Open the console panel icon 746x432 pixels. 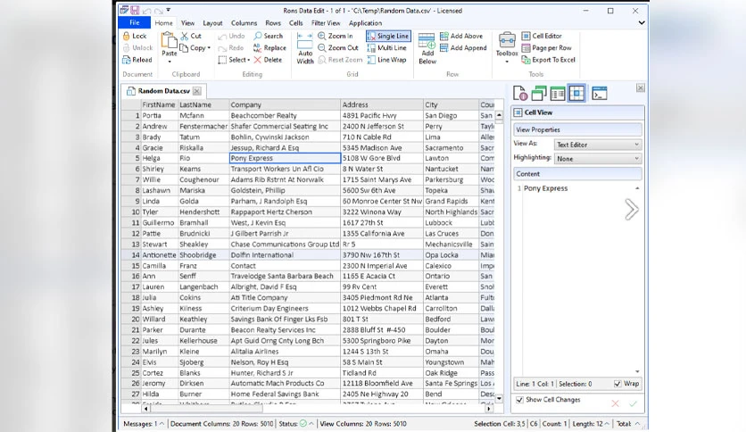(x=600, y=94)
